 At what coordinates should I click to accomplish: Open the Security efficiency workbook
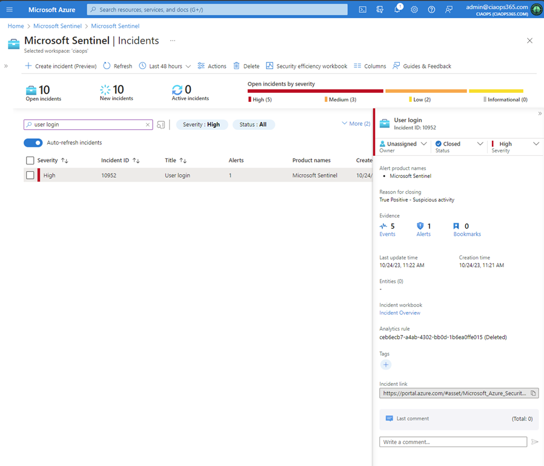pos(307,66)
